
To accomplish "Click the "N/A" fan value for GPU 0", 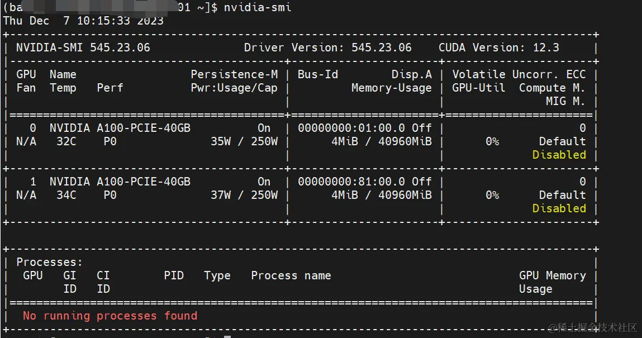I will tap(26, 141).
